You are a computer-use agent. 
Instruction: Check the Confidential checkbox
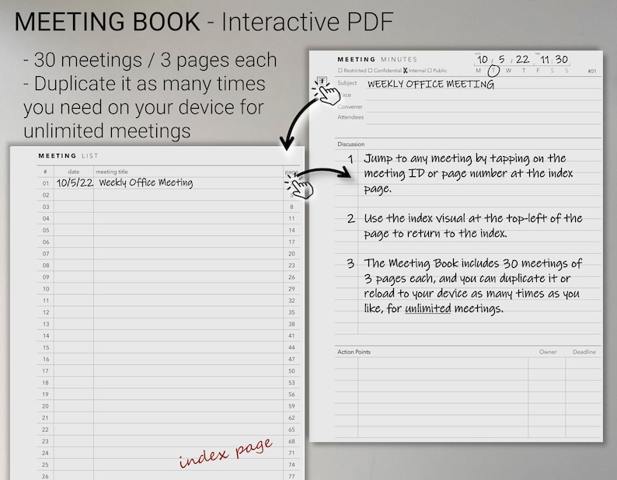370,71
